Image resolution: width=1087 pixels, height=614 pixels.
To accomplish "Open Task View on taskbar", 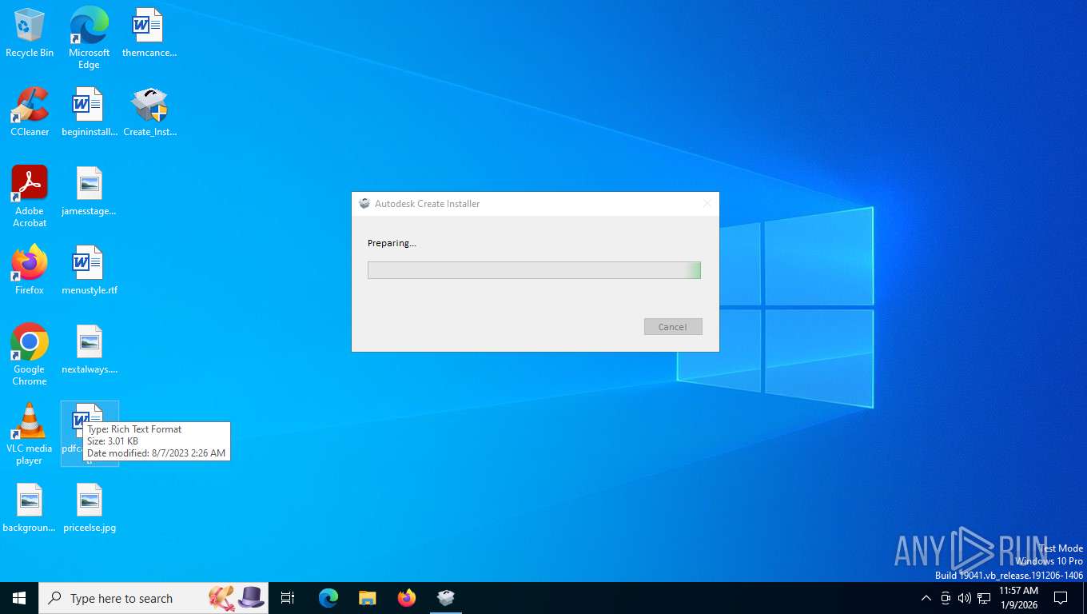I will [x=288, y=598].
